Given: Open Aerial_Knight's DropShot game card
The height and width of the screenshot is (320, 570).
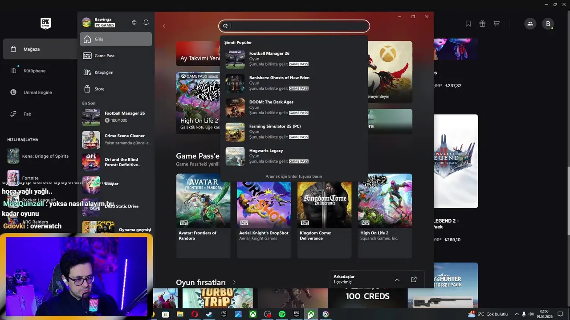Looking at the screenshot, I should coord(264,216).
